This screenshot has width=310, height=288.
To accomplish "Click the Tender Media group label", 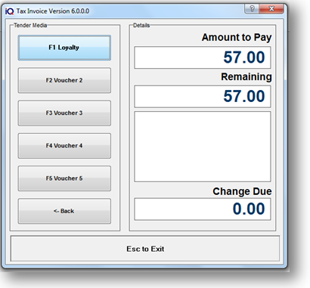I will (x=30, y=25).
